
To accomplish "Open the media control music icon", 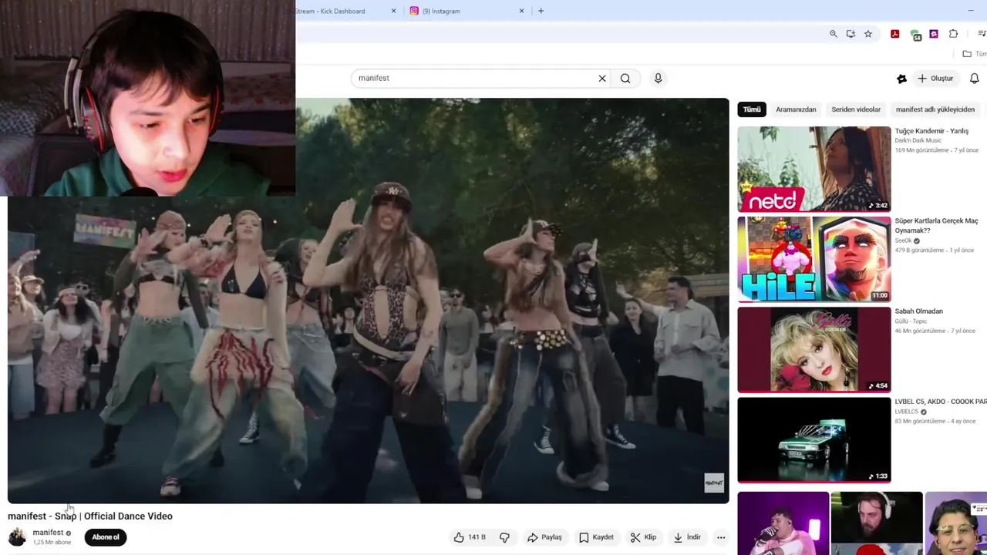I will 981,34.
